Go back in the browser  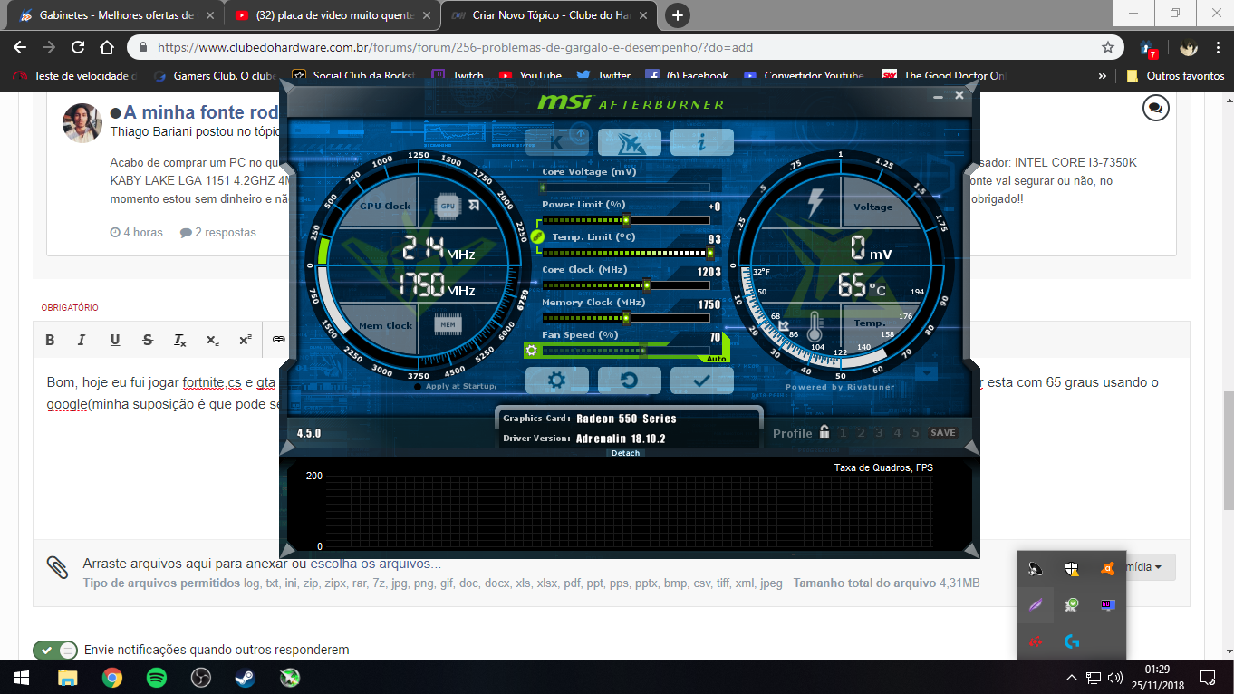coord(19,48)
